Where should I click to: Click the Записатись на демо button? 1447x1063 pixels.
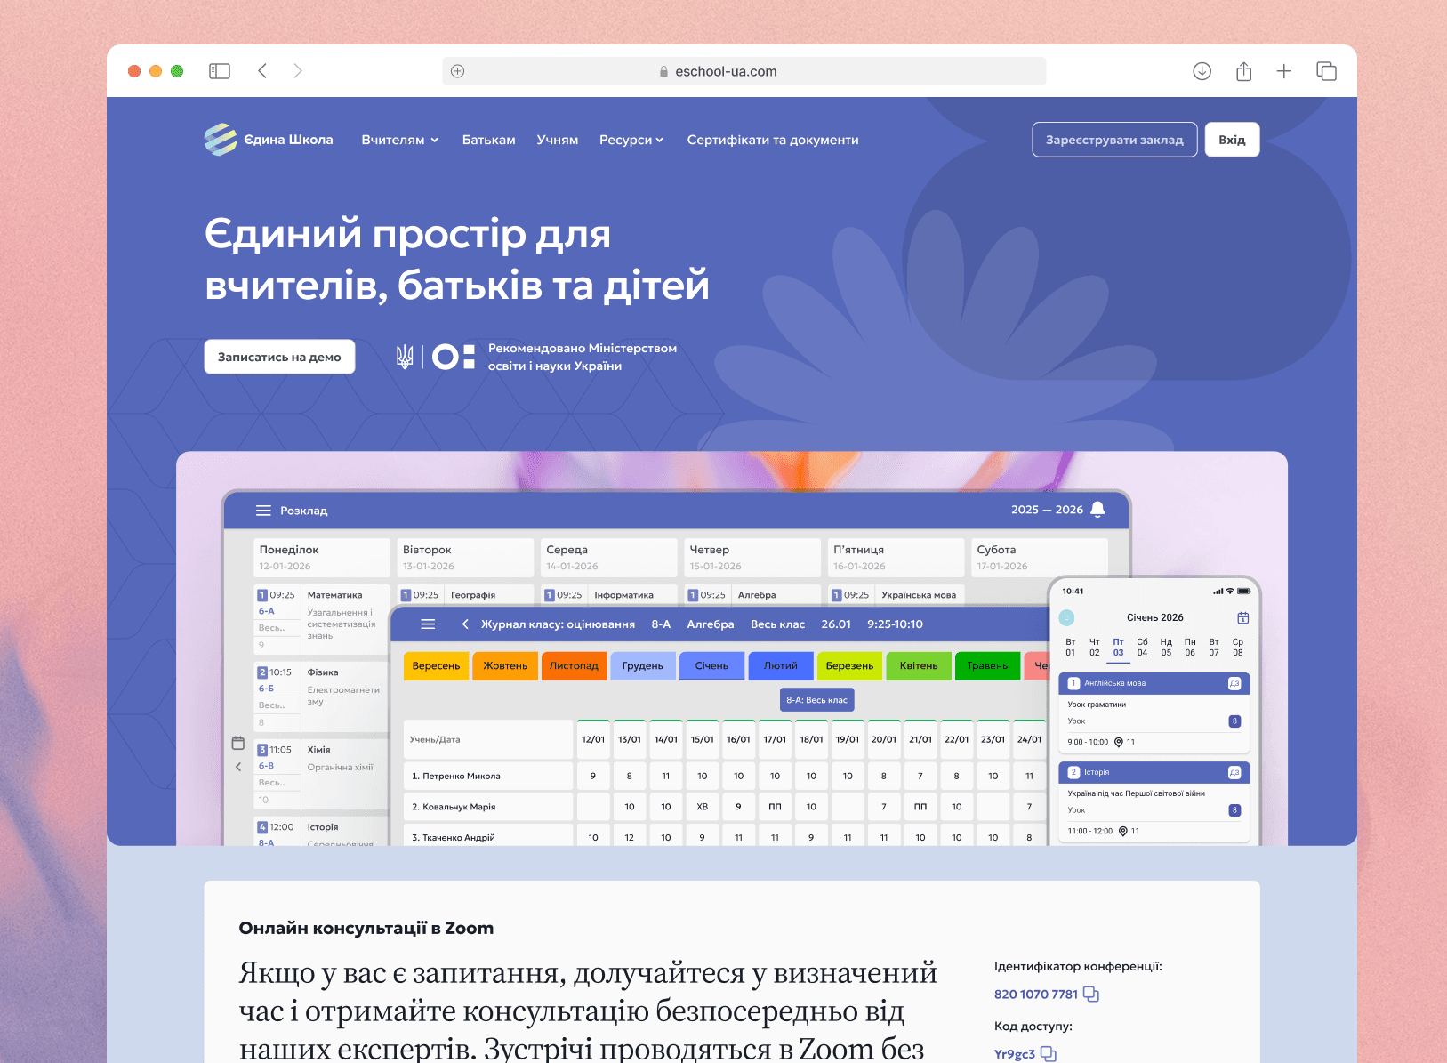point(279,357)
